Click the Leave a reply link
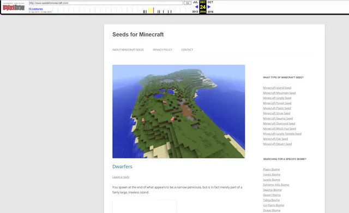Image resolution: width=349 pixels, height=213 pixels. (x=121, y=177)
